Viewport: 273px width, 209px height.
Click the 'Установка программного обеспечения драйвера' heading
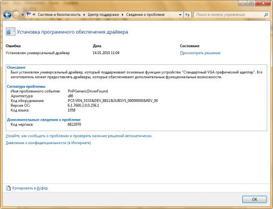[x=72, y=32]
